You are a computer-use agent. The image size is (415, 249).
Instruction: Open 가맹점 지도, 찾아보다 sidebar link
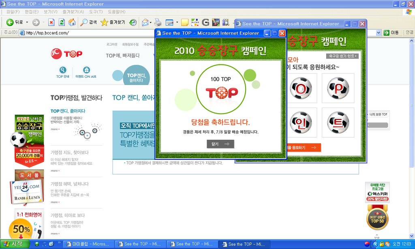coord(70,152)
